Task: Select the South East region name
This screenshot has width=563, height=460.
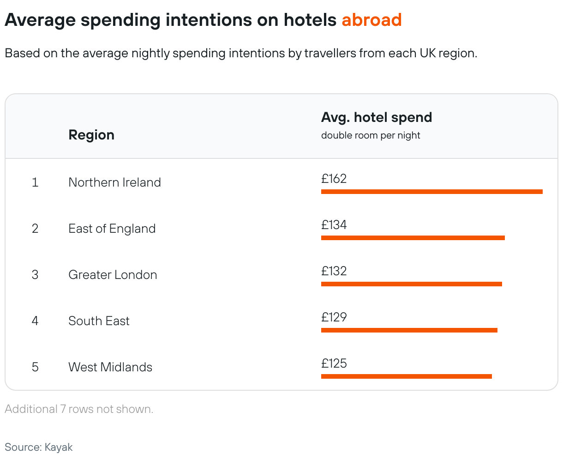Action: (99, 321)
